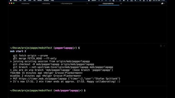This screenshot has height=98, width=175.
Task: Open the File menu
Action: 20,1
